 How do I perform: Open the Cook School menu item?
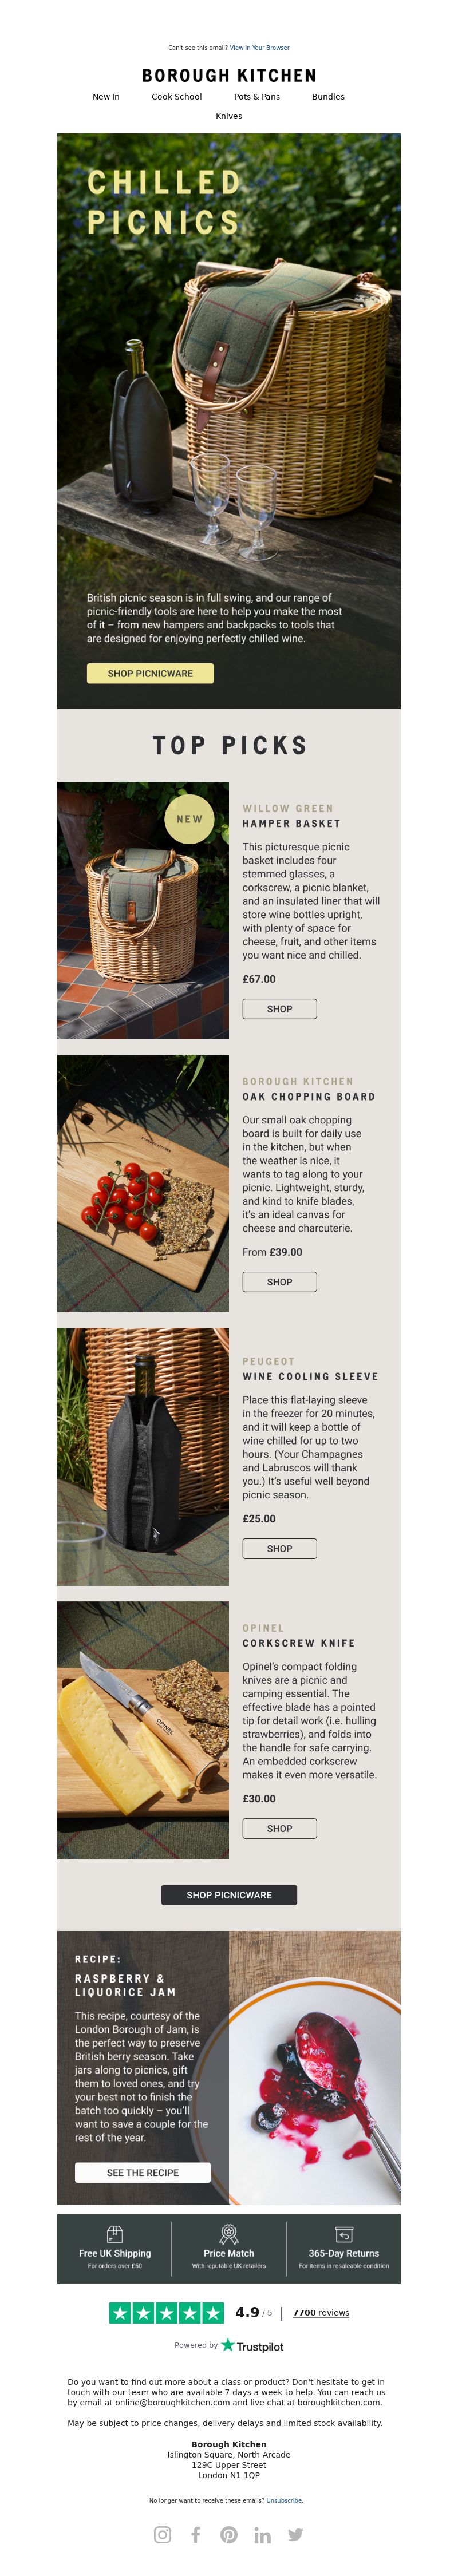[177, 97]
